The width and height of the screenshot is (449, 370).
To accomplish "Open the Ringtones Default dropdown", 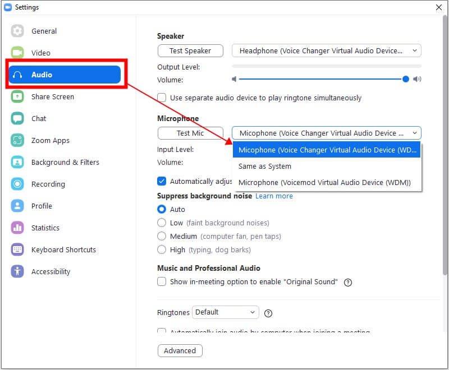I will pyautogui.click(x=226, y=312).
